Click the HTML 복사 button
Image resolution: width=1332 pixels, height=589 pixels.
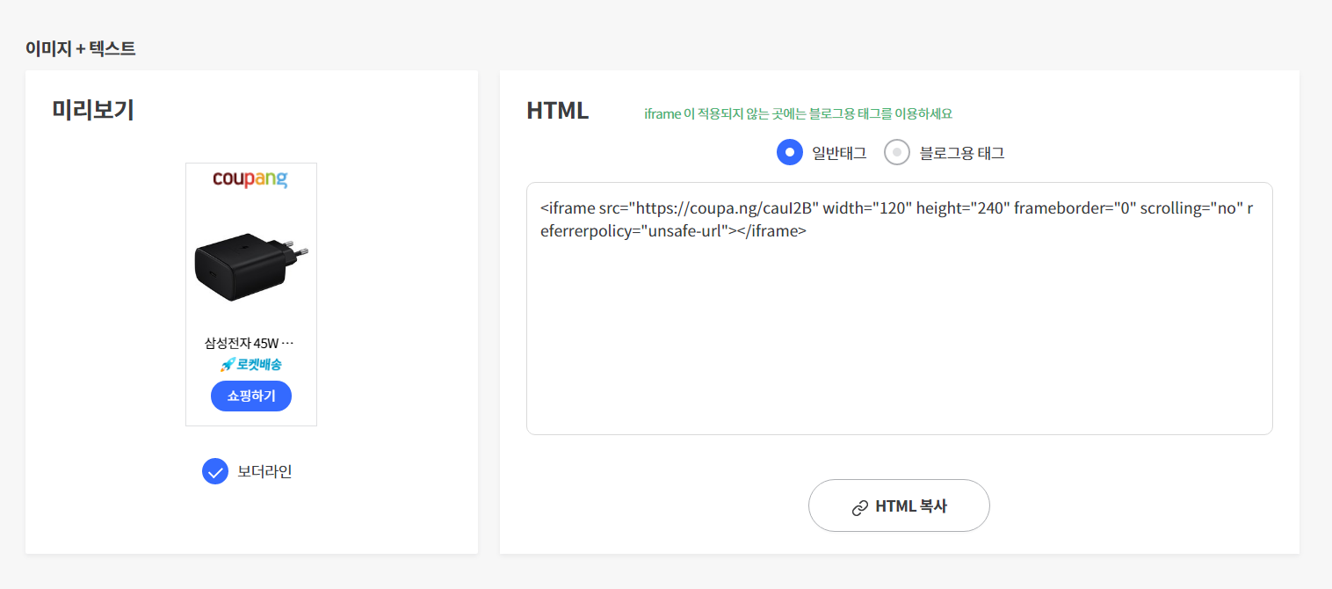click(x=899, y=505)
